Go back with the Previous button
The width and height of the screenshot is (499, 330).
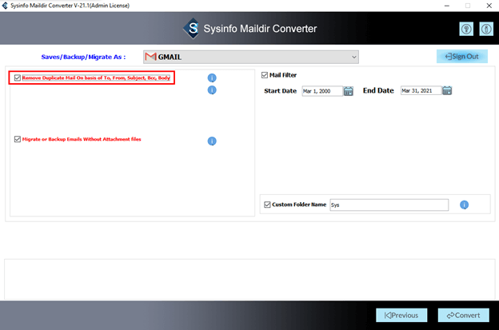coord(401,315)
